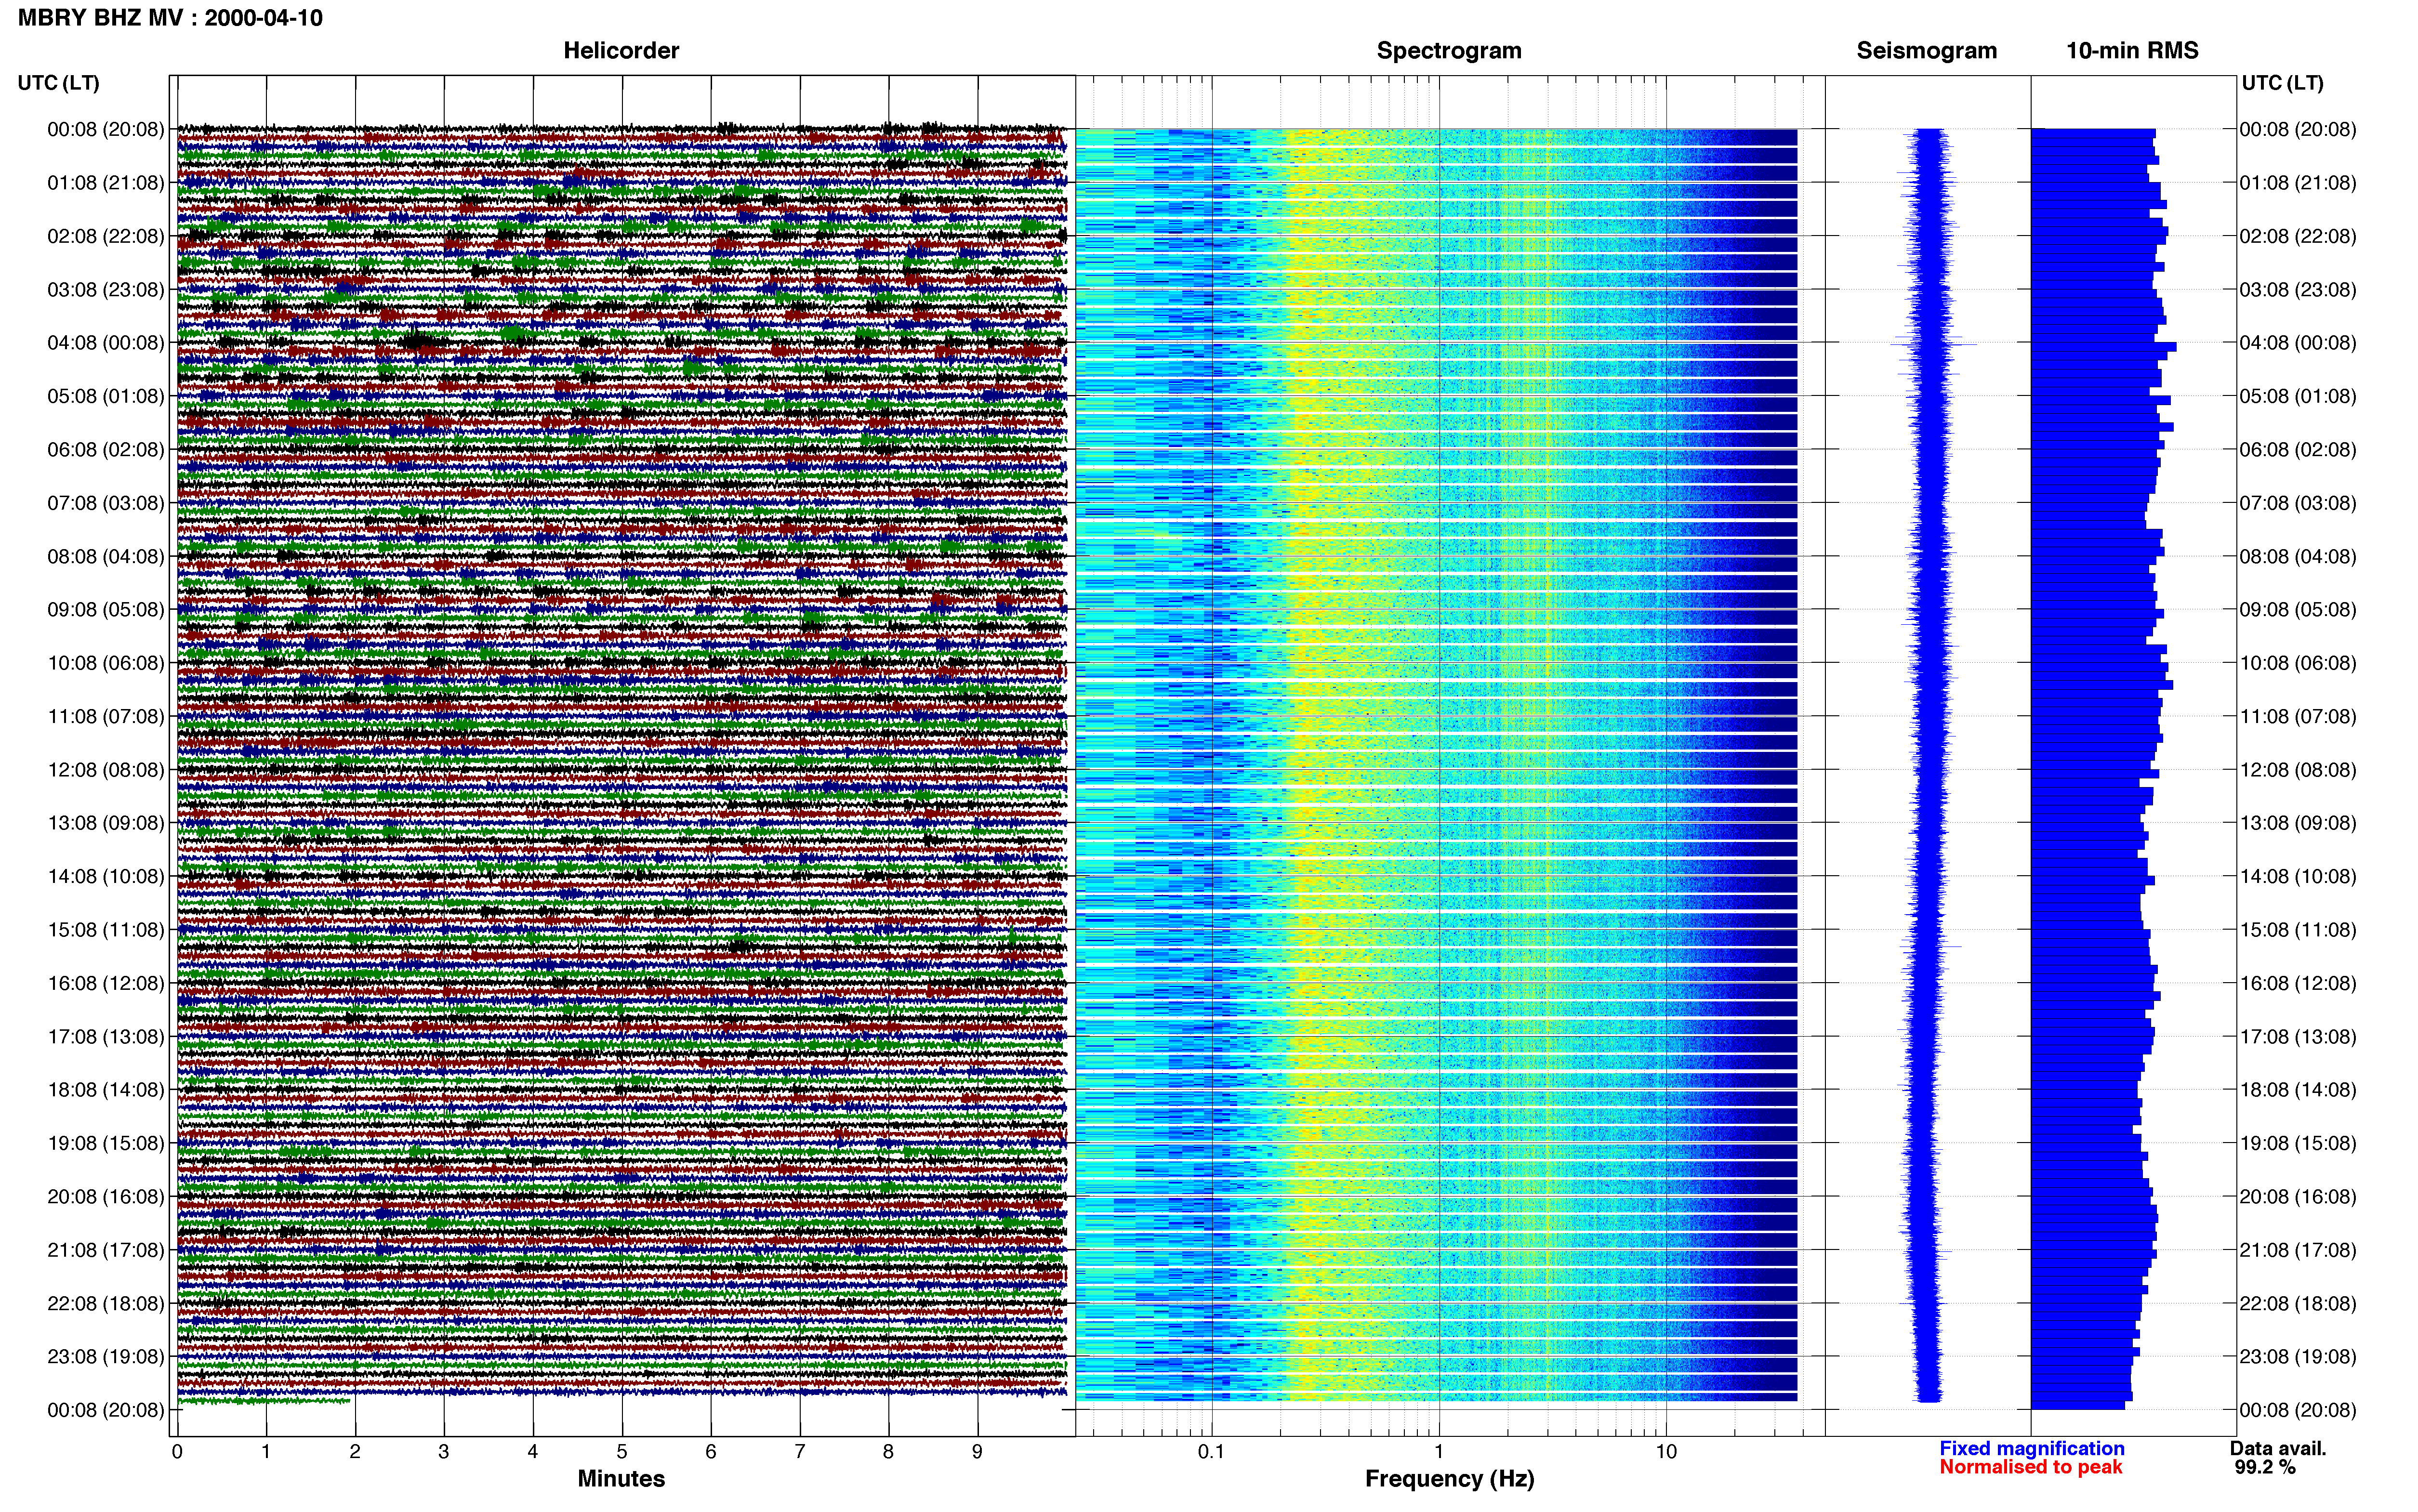Click the title 'MBRY BHZ MV : 2000-04-10'
Viewport: 2418px width, 1512px height.
(170, 18)
